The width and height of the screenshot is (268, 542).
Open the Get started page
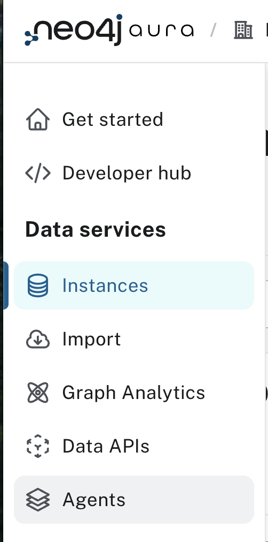133,119
